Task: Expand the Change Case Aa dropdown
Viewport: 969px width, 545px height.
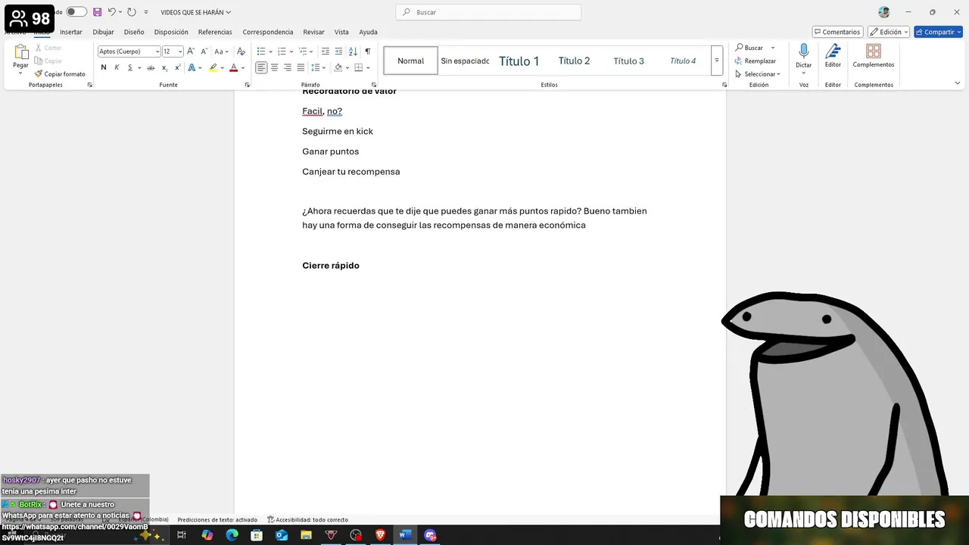Action: (x=221, y=51)
